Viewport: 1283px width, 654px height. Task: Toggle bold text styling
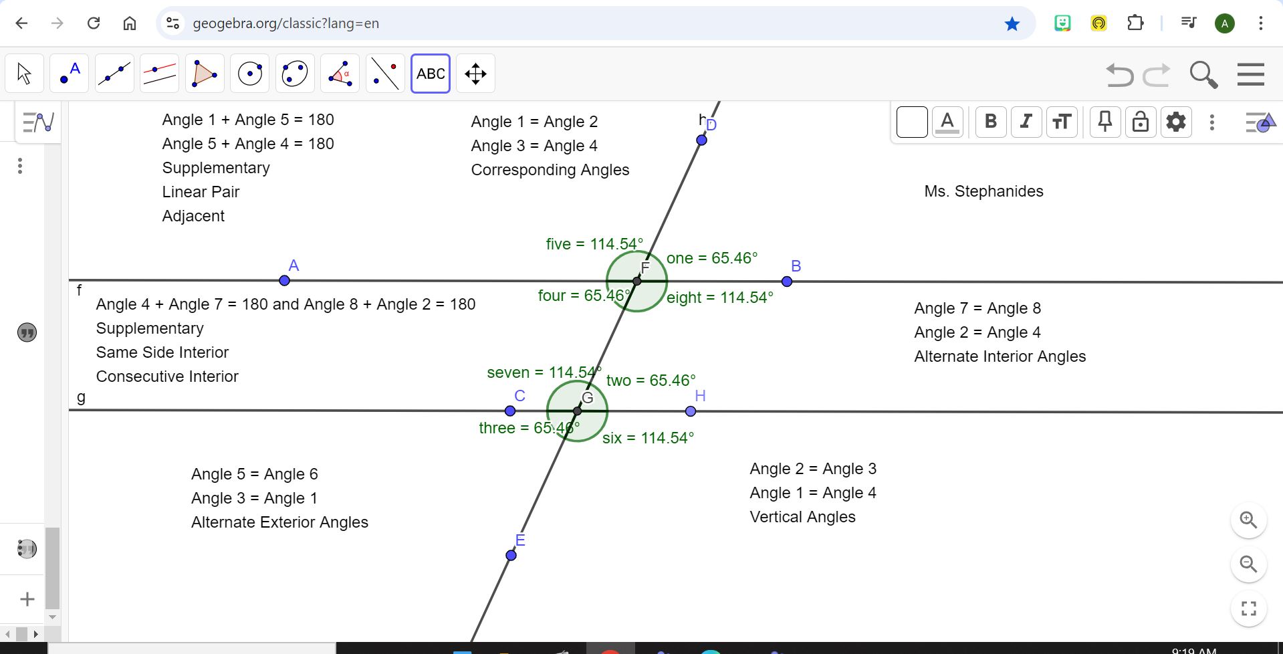pyautogui.click(x=991, y=122)
